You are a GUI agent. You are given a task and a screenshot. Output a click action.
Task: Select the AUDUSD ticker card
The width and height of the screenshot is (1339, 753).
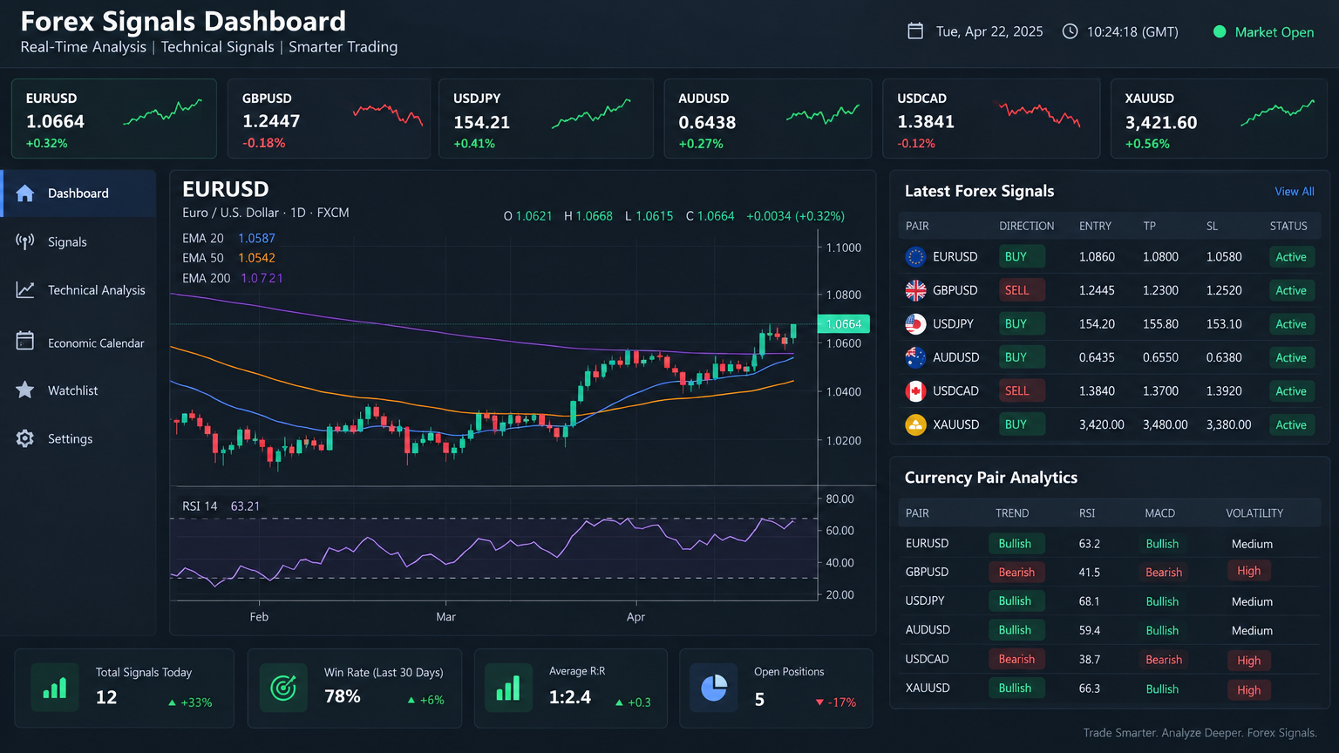click(768, 119)
